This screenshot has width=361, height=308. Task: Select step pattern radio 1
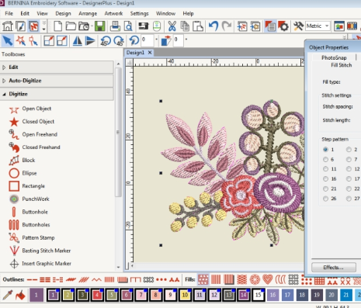click(325, 150)
